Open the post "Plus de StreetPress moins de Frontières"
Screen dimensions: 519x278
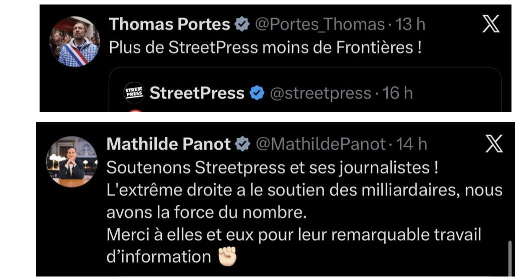coord(265,47)
